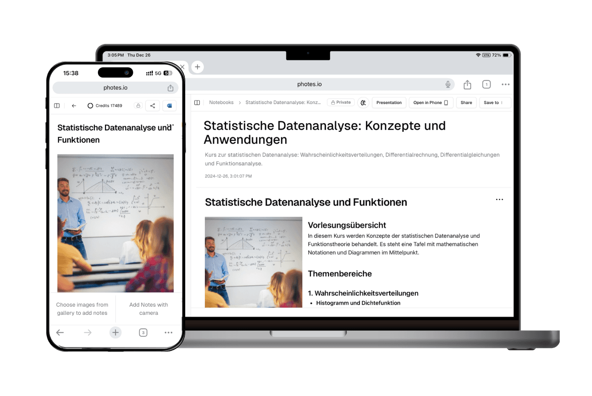Toggle the sidebar panel icon on phone
Image resolution: width=592 pixels, height=396 pixels.
pyautogui.click(x=57, y=106)
